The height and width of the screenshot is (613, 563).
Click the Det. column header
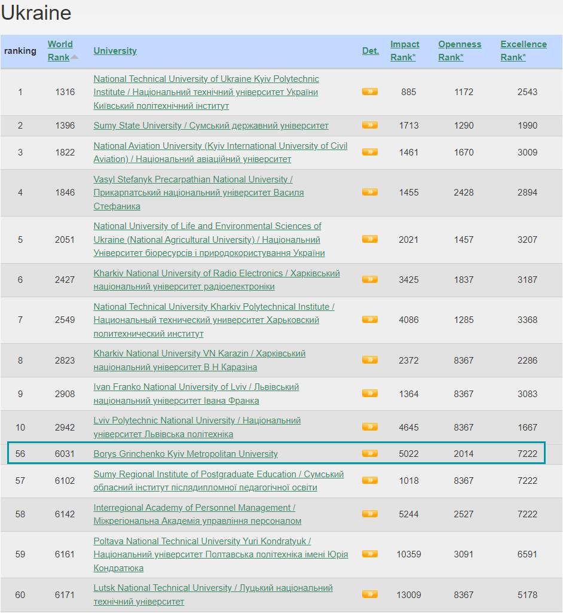(370, 51)
